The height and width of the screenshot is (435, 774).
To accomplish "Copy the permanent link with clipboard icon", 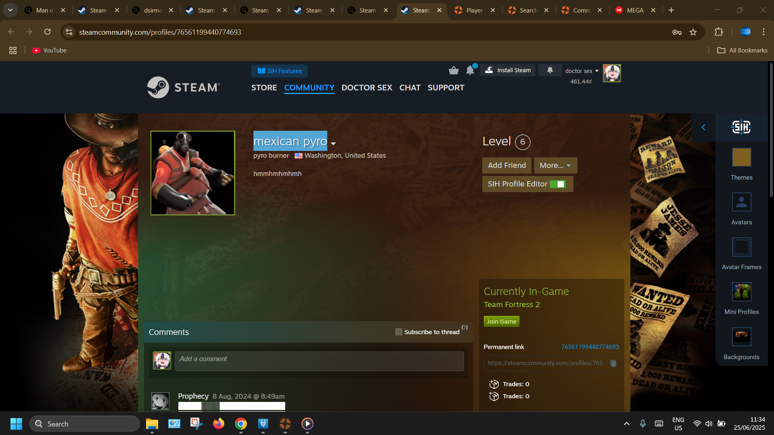I will click(x=613, y=363).
